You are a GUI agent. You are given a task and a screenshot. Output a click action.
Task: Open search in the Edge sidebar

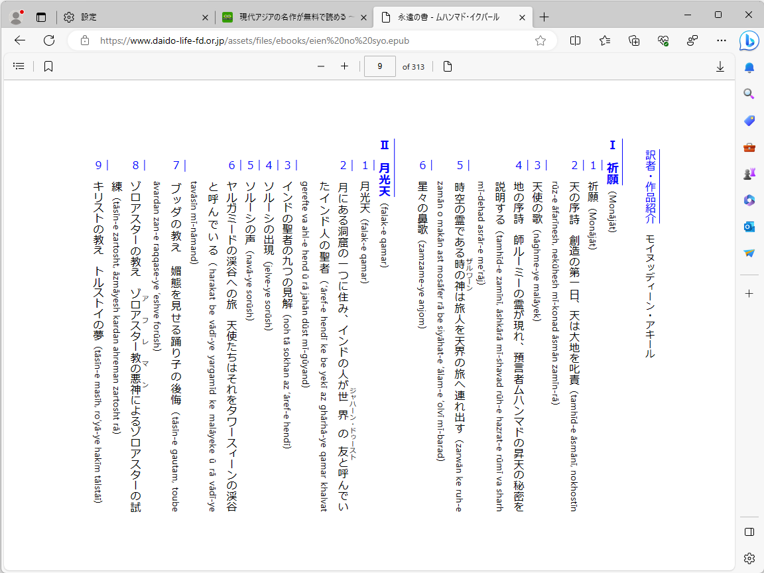(x=749, y=94)
